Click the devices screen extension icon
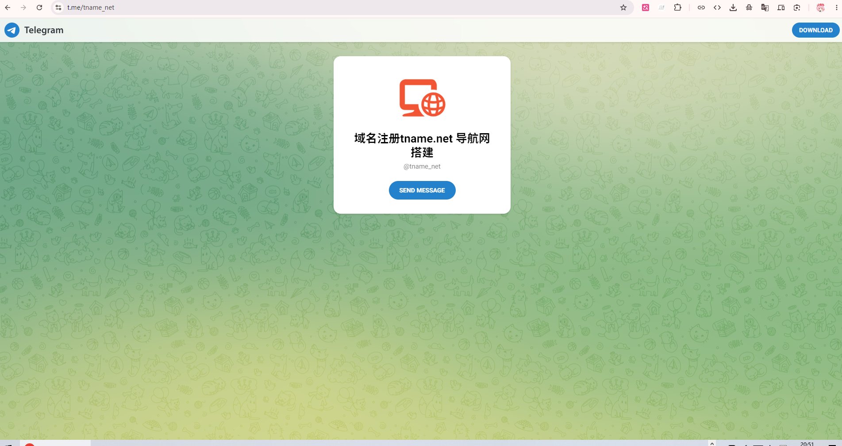Screen dimensions: 842x446 (781, 8)
